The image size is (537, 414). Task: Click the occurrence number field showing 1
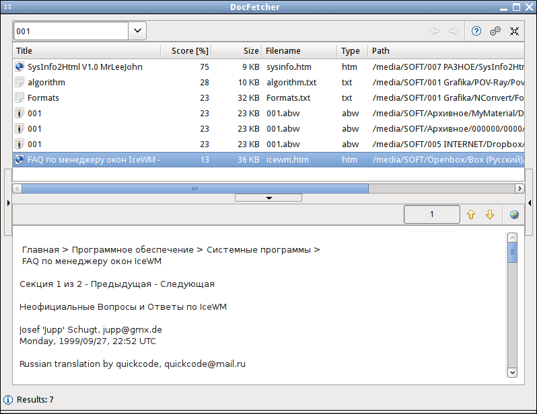point(432,214)
